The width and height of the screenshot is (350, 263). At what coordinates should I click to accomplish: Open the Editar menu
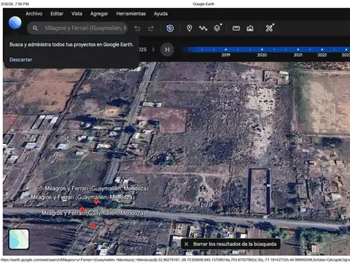pos(57,14)
